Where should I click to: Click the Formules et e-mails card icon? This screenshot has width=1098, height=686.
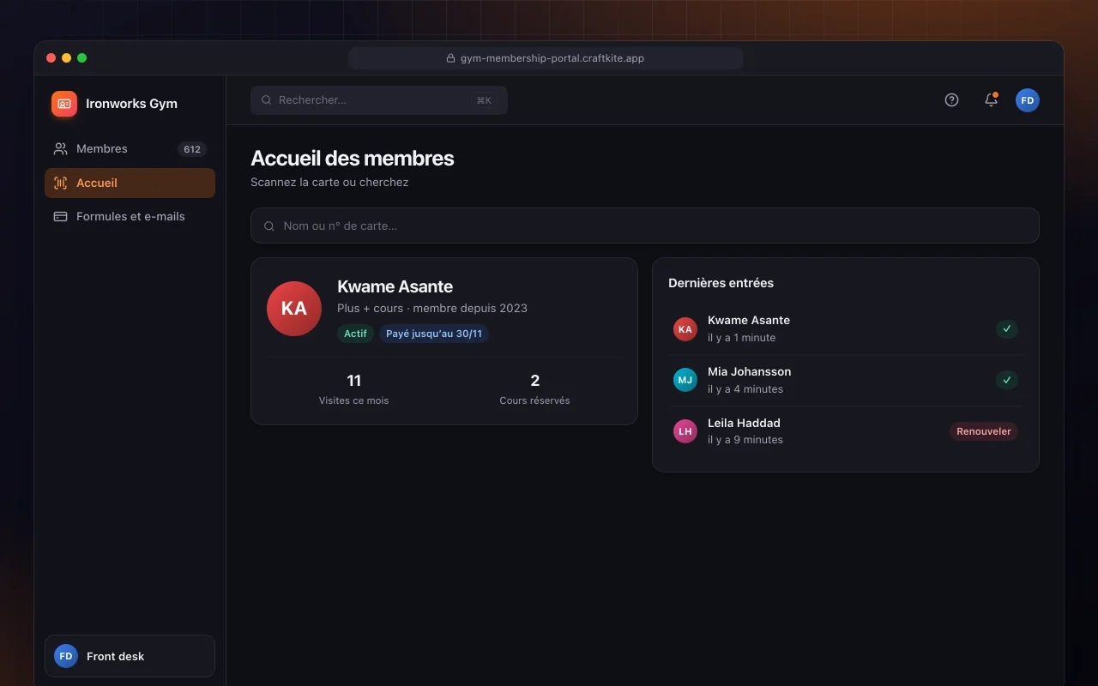pos(60,216)
